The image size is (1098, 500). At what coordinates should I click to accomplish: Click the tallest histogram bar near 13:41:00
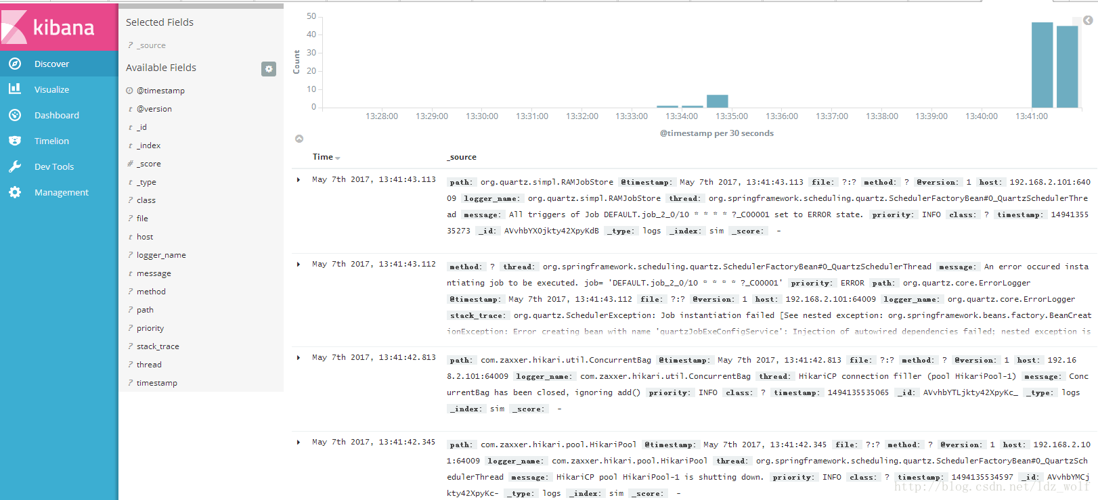point(1042,65)
